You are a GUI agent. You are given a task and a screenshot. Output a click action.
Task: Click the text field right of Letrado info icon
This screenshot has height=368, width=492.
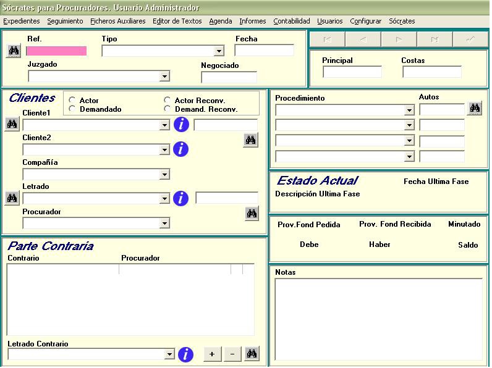click(227, 198)
